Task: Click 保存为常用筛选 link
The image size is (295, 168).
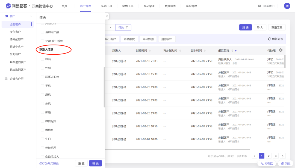Action: tap(49, 163)
